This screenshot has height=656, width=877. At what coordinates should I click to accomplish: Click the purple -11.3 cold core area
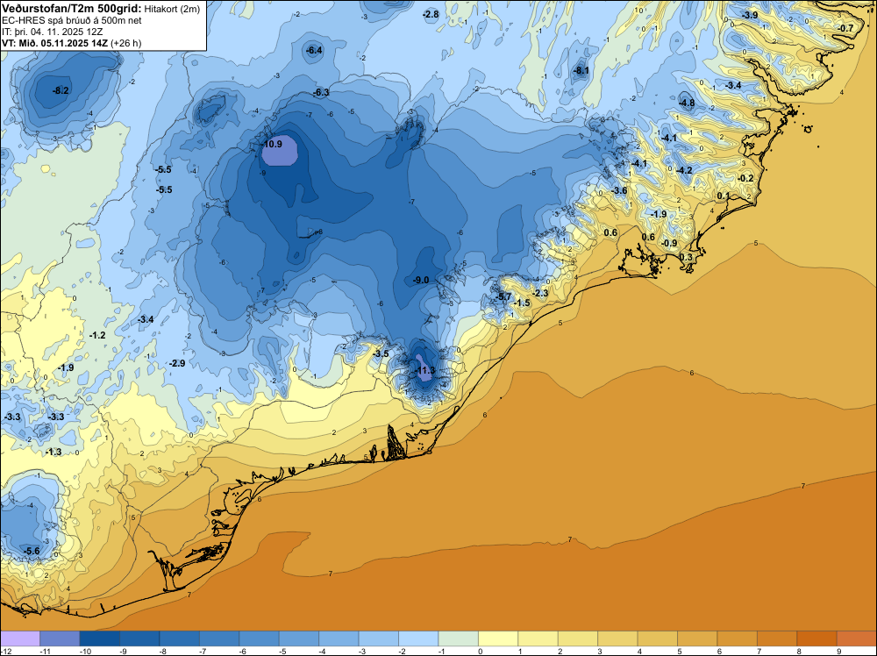click(x=422, y=369)
